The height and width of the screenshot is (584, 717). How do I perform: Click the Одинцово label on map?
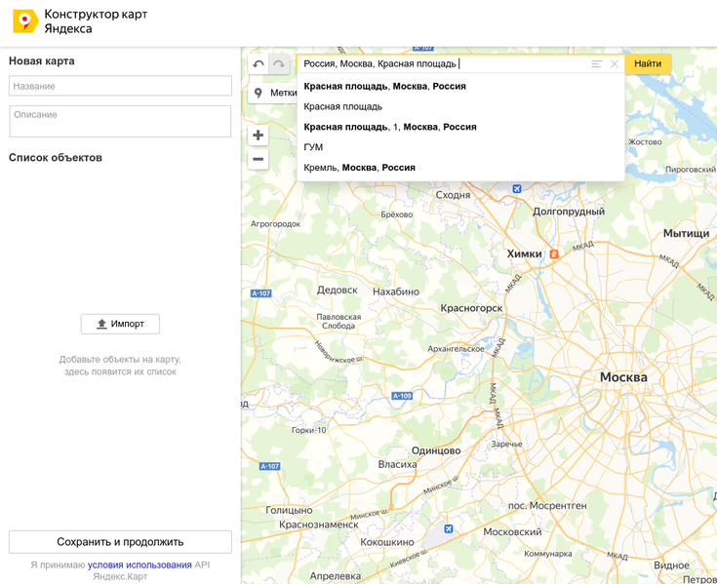tap(436, 451)
